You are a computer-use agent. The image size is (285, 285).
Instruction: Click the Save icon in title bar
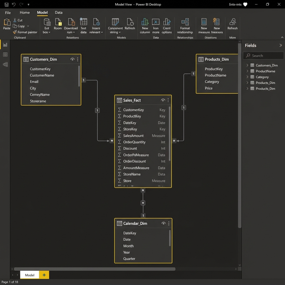click(x=7, y=4)
